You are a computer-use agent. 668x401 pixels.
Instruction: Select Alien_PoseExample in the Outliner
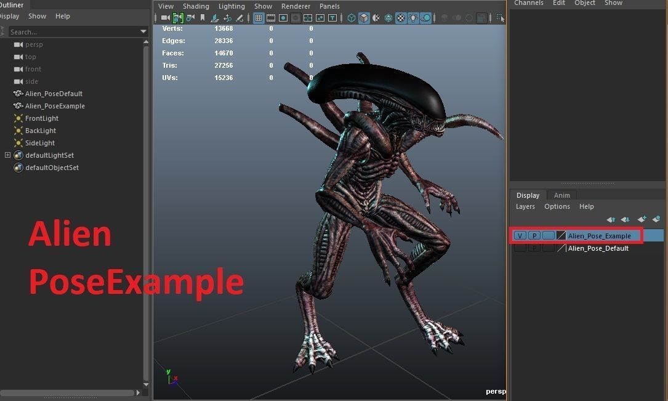(55, 106)
